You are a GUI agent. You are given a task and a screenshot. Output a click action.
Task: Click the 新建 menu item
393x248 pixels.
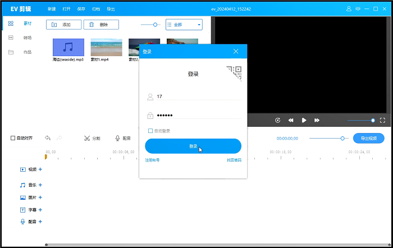click(52, 9)
